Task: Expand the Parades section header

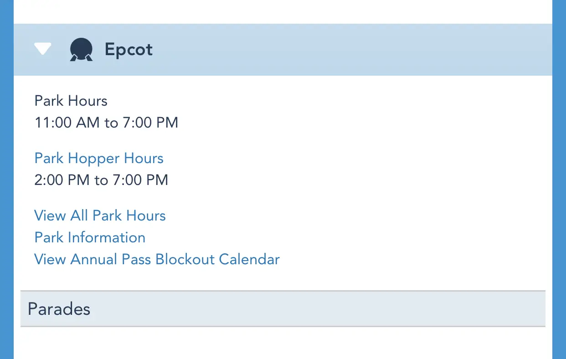Action: 59,309
